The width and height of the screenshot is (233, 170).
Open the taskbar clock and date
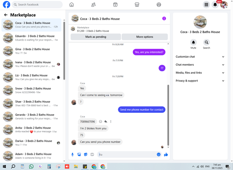(217, 166)
